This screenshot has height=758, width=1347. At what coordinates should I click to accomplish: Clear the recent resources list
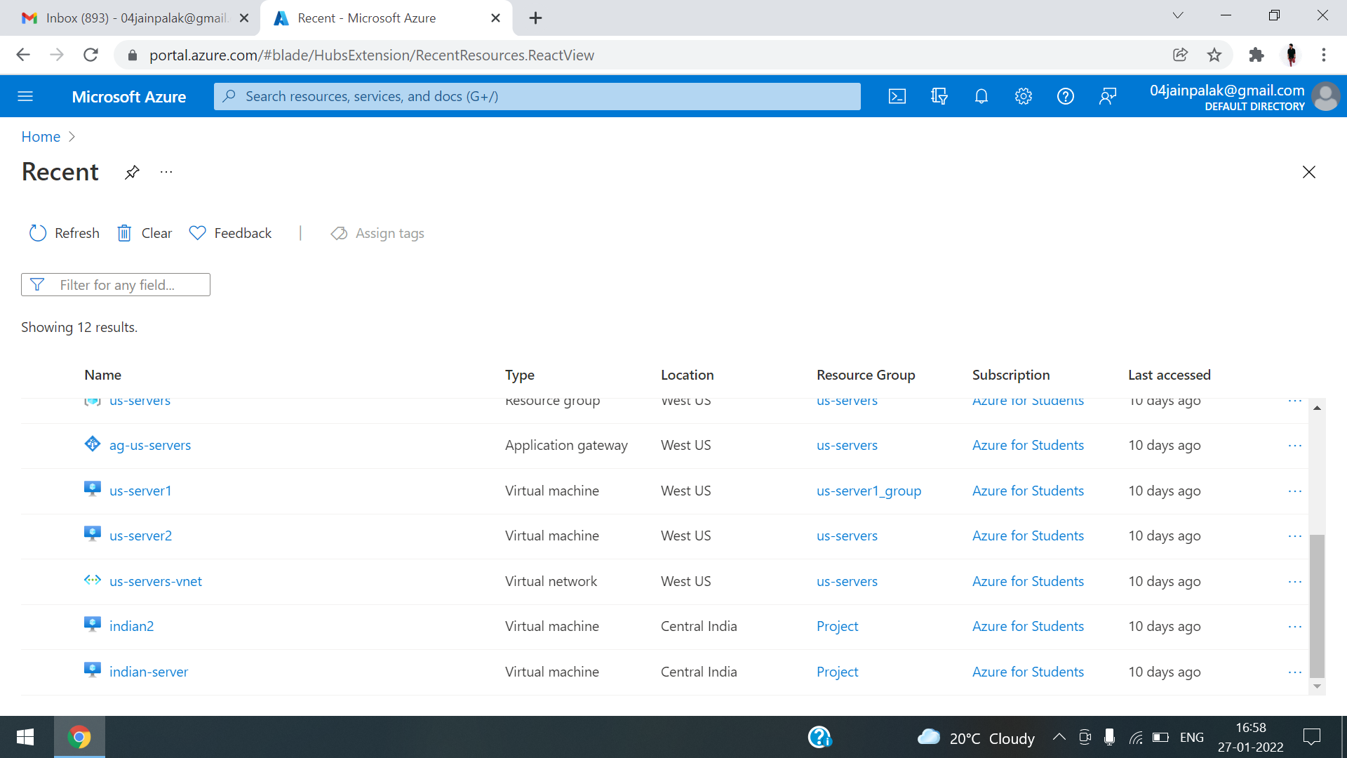point(145,233)
